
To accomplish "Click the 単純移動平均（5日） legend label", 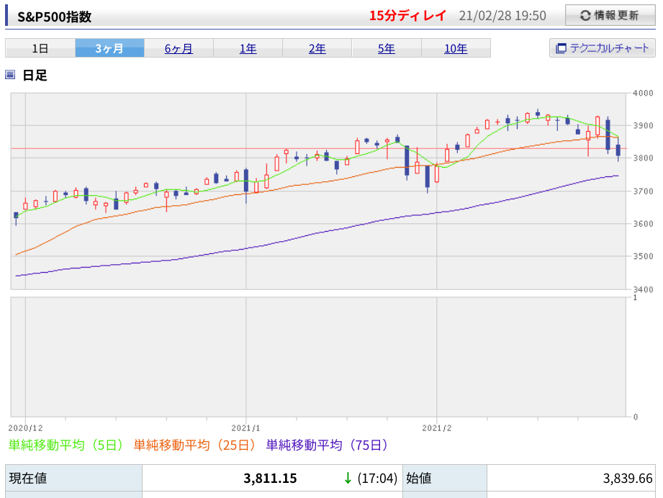I will (x=66, y=445).
